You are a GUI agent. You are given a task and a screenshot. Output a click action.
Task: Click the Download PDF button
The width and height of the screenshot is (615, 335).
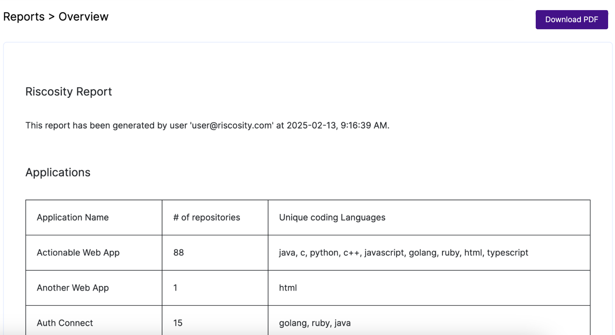click(572, 20)
